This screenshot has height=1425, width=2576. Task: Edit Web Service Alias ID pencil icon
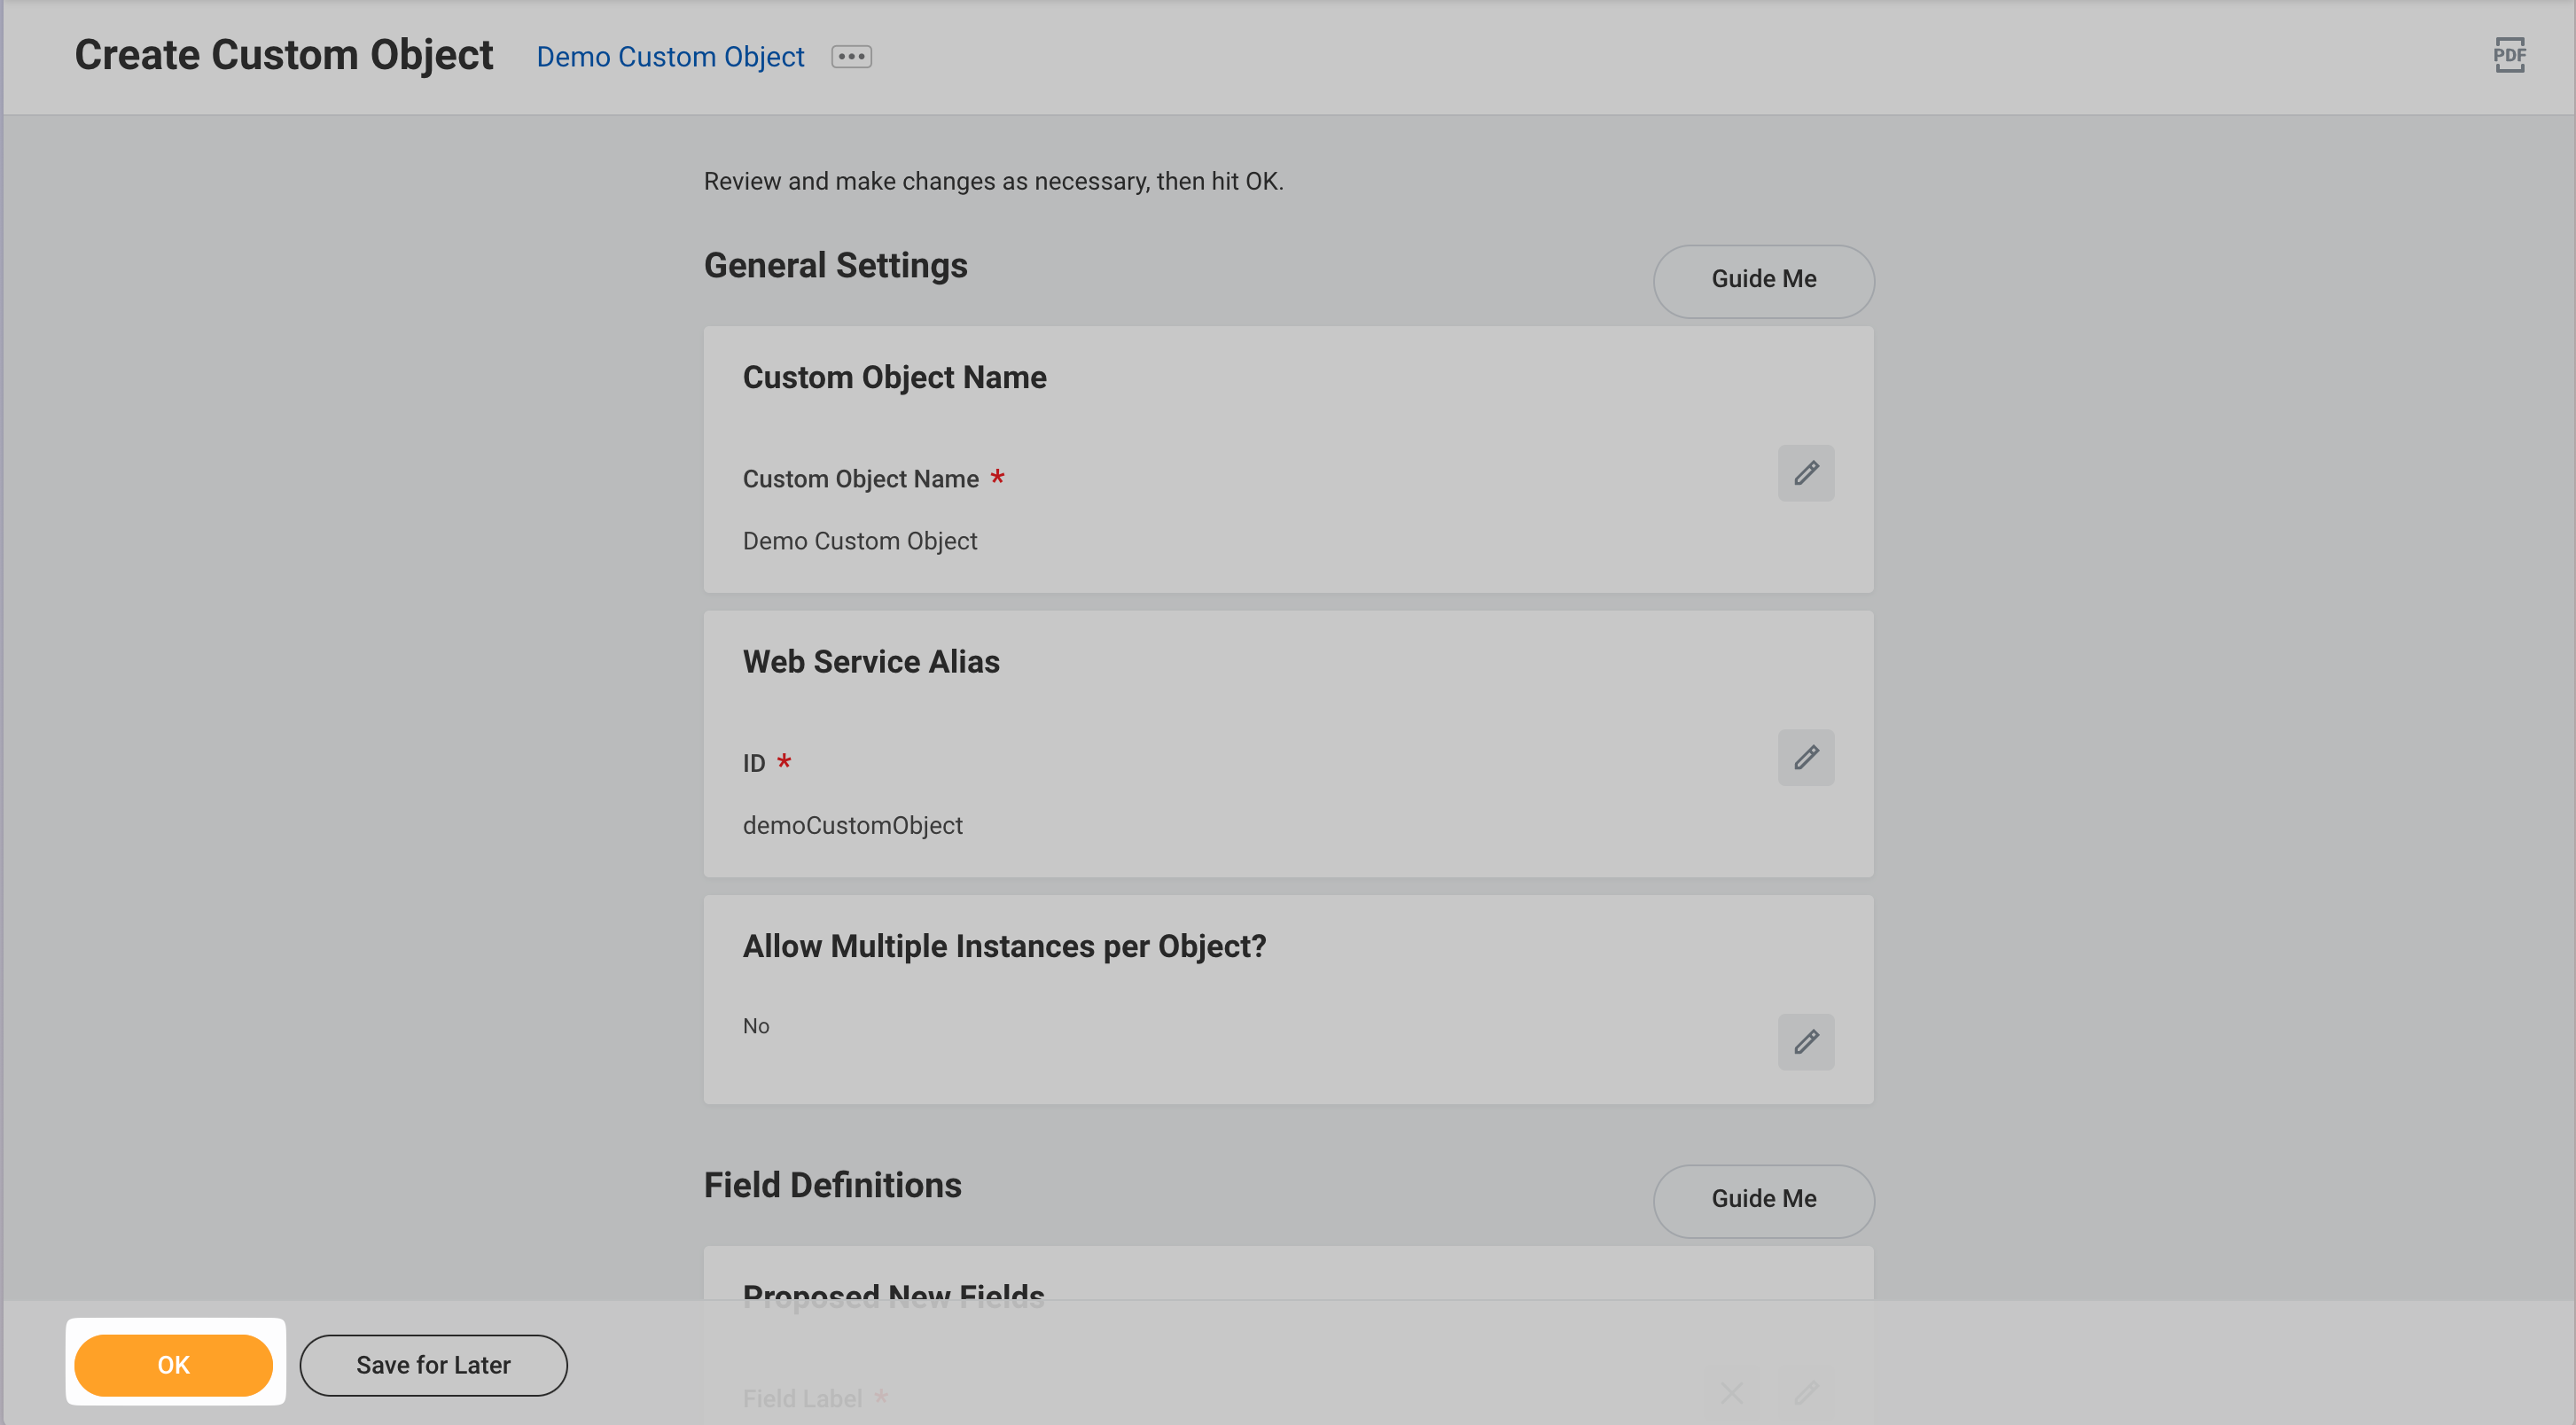click(x=1805, y=757)
